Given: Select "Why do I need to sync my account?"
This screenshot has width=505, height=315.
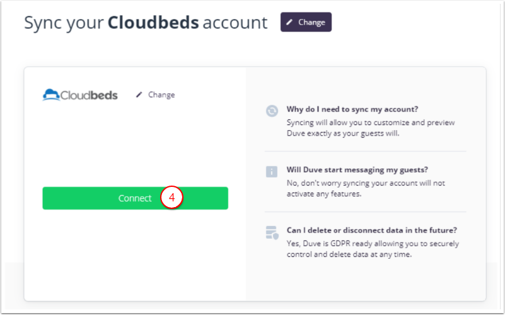Looking at the screenshot, I should pos(352,109).
